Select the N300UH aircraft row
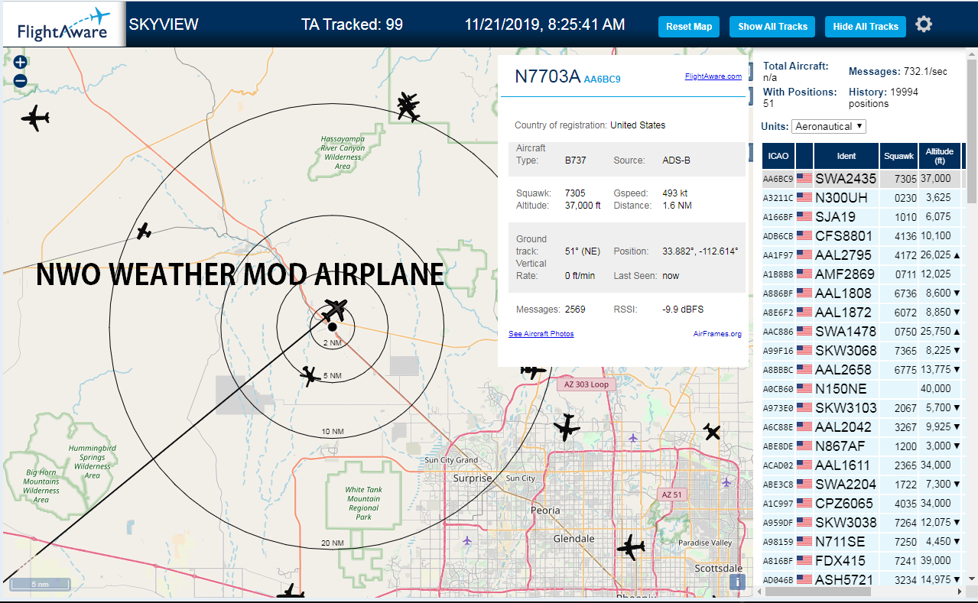Screen dimensions: 978x603 pyautogui.click(x=862, y=198)
